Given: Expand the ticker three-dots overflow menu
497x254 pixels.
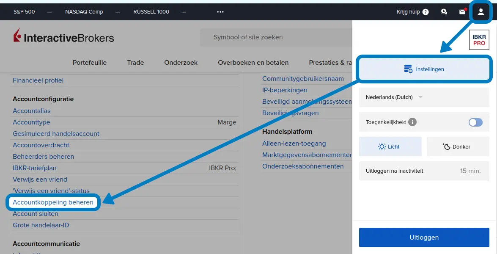Looking at the screenshot, I should (x=220, y=12).
